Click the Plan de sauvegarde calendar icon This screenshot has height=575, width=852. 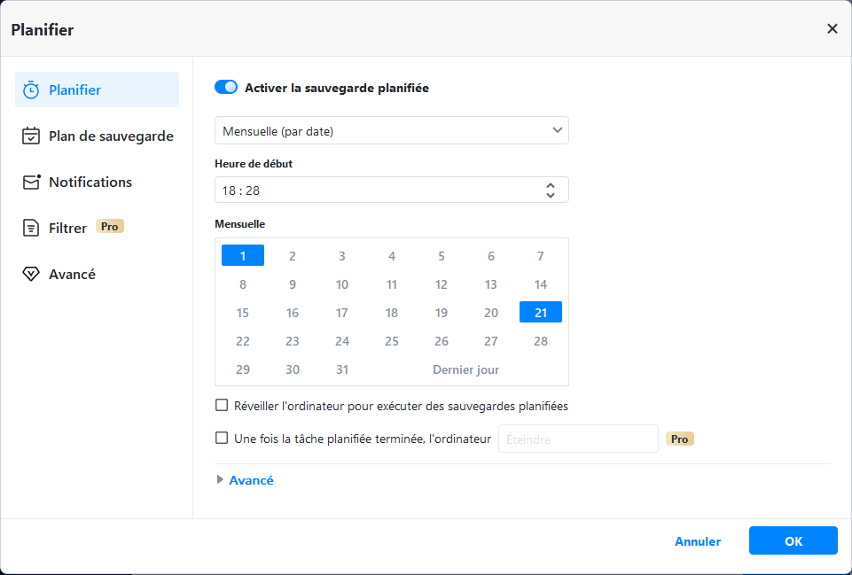[x=31, y=136]
